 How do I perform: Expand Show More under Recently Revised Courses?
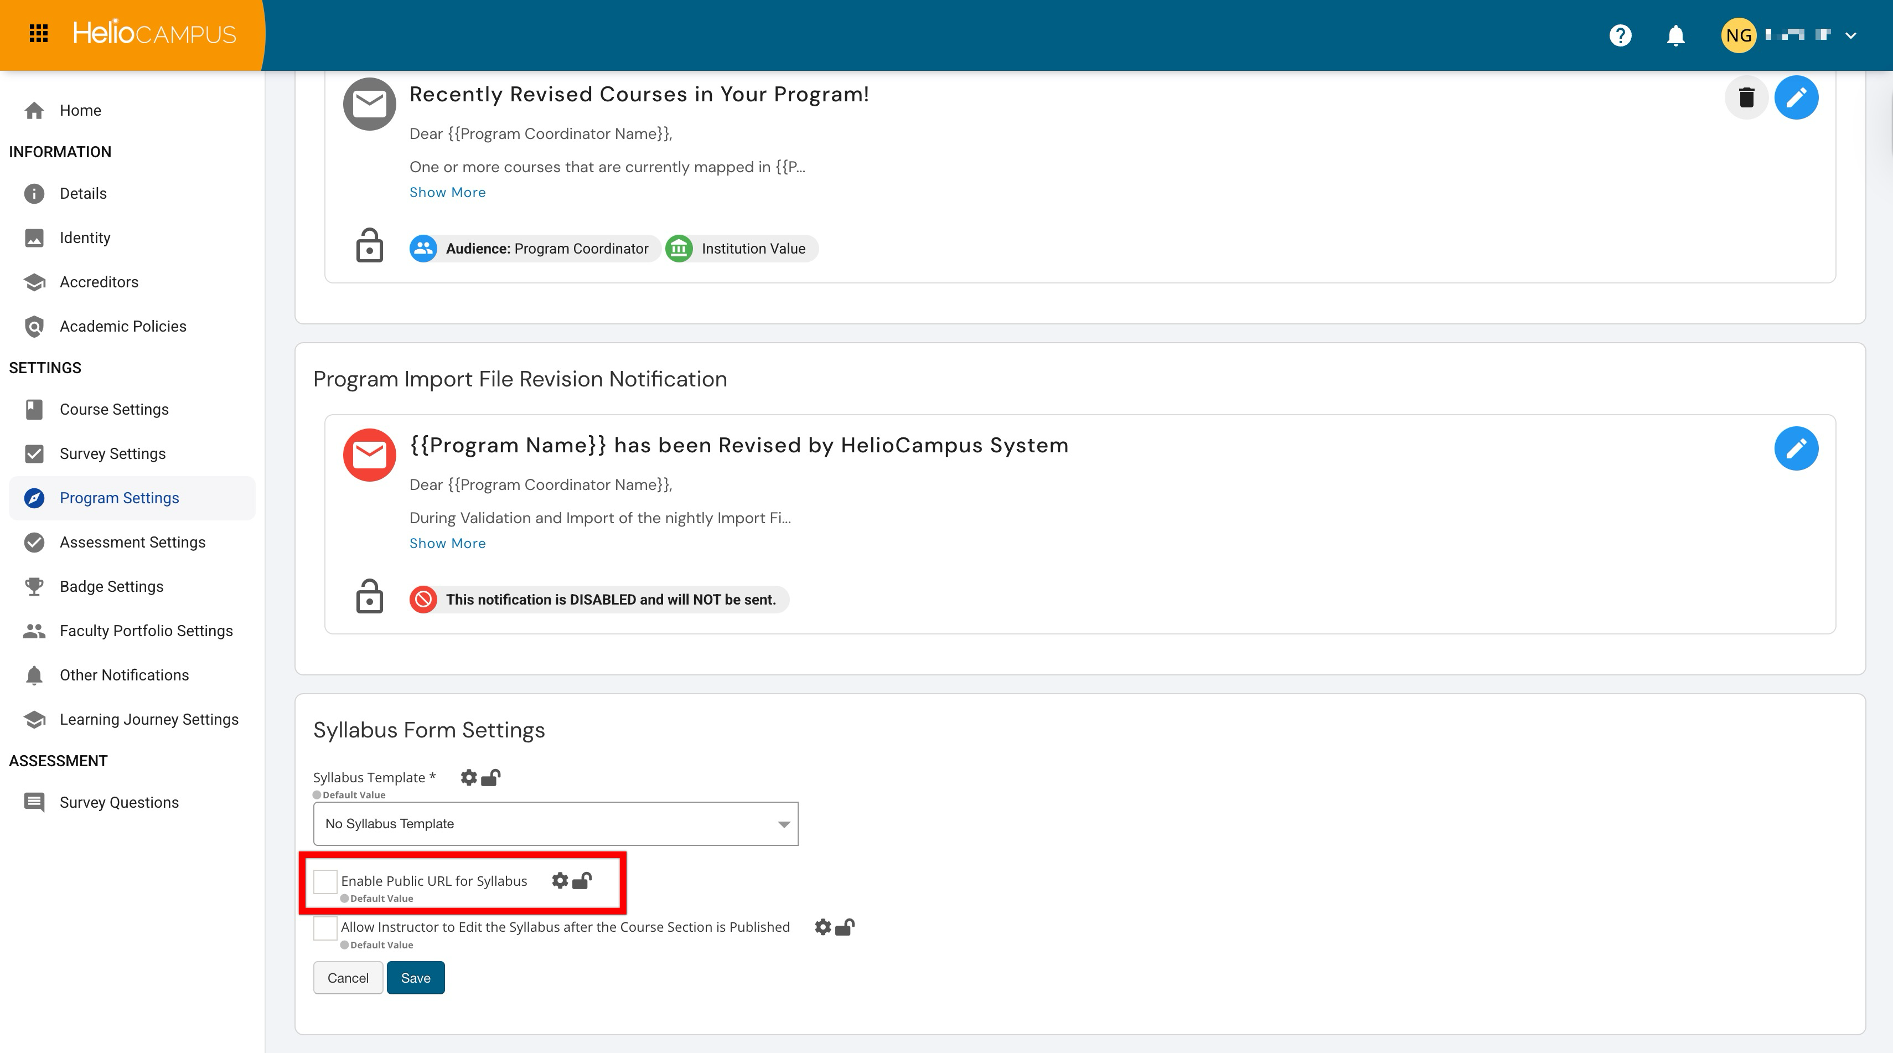[x=447, y=193]
